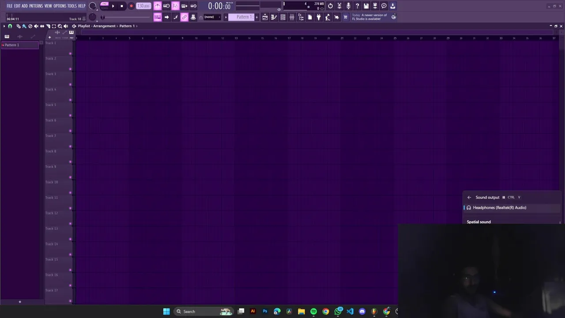Toggle multilink to controllers button
This screenshot has height=318, width=565.
coord(193,17)
